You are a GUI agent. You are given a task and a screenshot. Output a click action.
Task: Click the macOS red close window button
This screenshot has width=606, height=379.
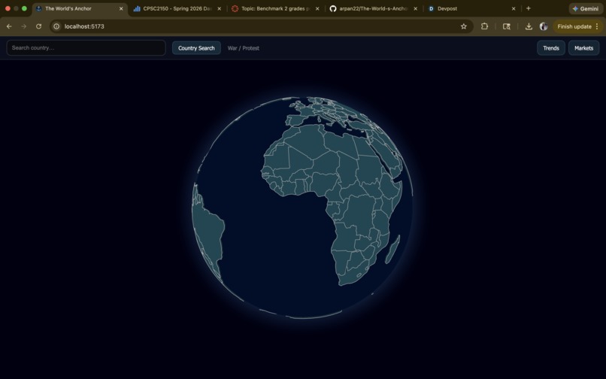[x=8, y=8]
